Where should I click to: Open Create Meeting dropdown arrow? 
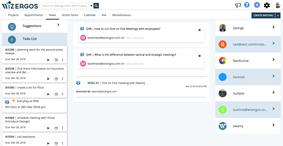click(278, 15)
